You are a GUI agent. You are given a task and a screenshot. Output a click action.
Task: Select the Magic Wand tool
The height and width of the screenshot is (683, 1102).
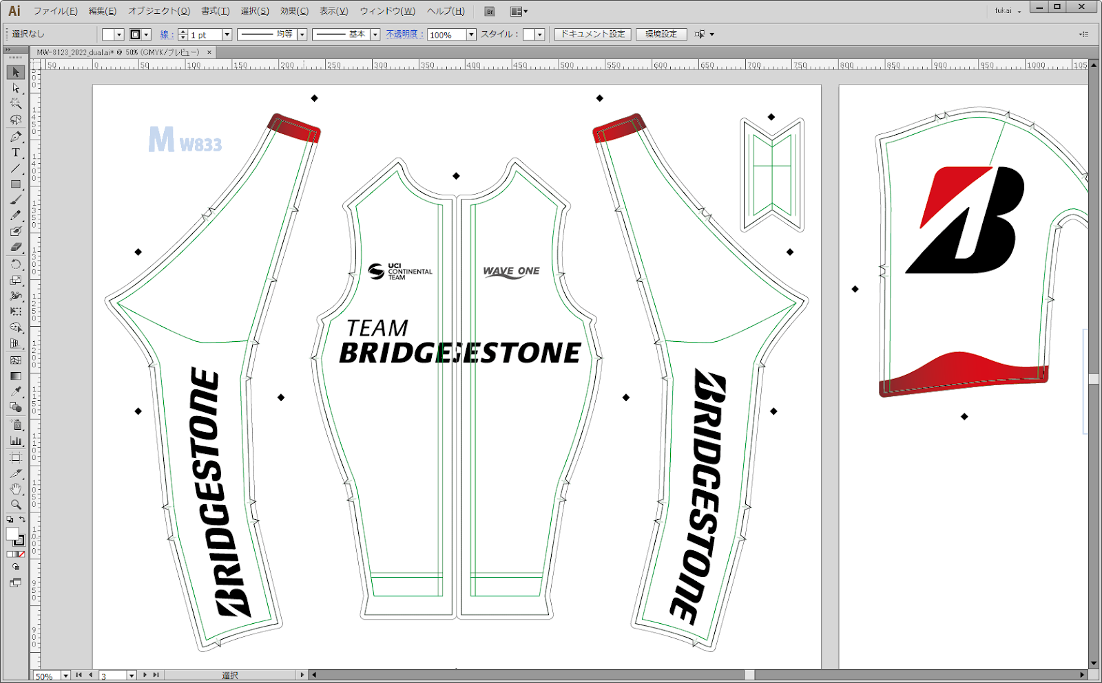pos(16,103)
